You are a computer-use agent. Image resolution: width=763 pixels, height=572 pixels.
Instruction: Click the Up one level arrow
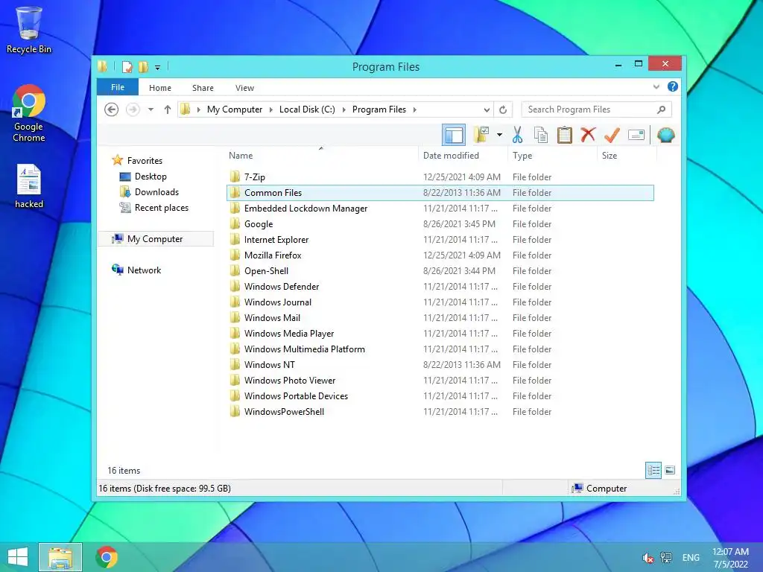168,109
